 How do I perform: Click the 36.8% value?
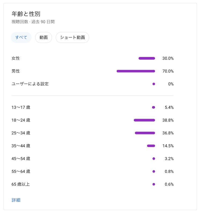[168, 133]
